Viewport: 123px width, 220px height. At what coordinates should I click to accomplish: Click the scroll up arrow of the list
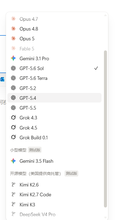pos(106,15)
